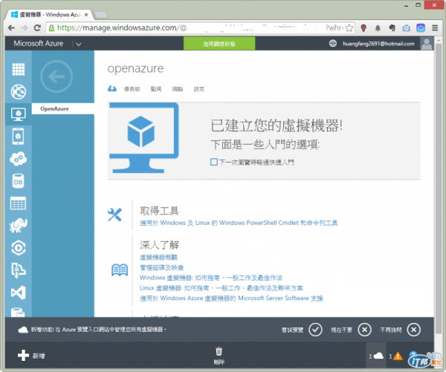Click the plus icon to add new
The width and height of the screenshot is (446, 372).
[23, 355]
